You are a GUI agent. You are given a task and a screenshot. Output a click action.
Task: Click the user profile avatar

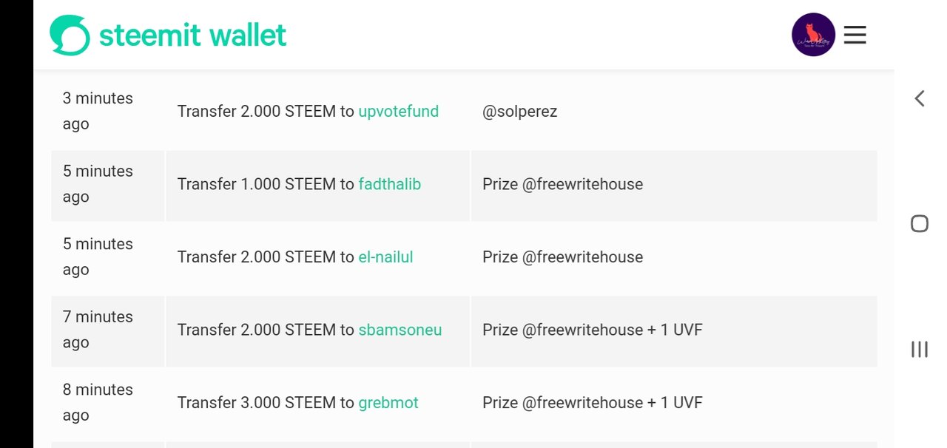pyautogui.click(x=813, y=35)
